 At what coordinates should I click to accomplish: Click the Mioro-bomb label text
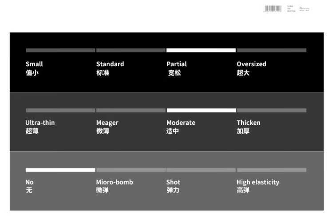click(115, 182)
